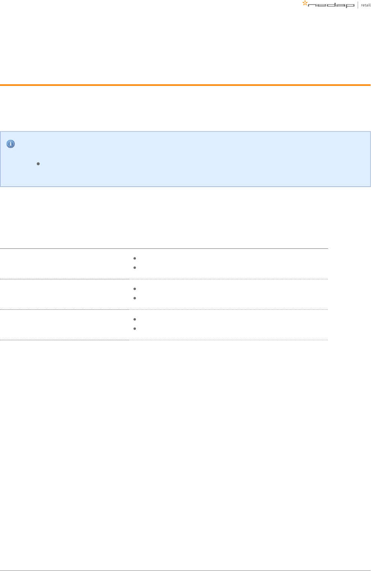This screenshot has width=371, height=571.
Task: Click the first bullet in the third table row
Action: (135, 319)
